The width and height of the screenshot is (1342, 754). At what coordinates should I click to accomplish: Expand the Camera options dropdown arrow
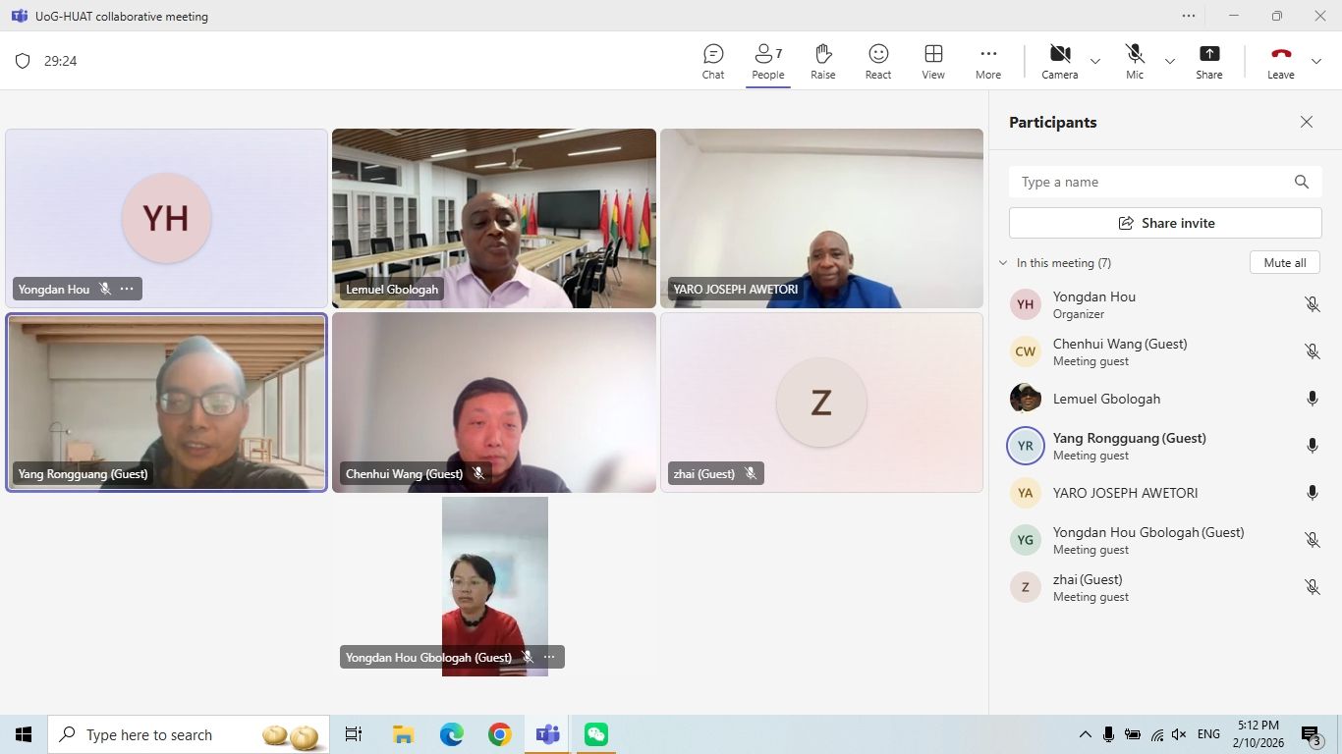point(1095,61)
